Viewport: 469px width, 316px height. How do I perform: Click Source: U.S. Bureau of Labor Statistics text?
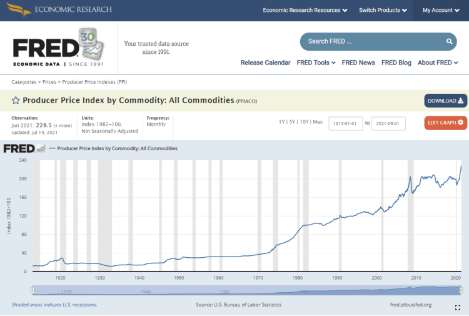point(238,305)
